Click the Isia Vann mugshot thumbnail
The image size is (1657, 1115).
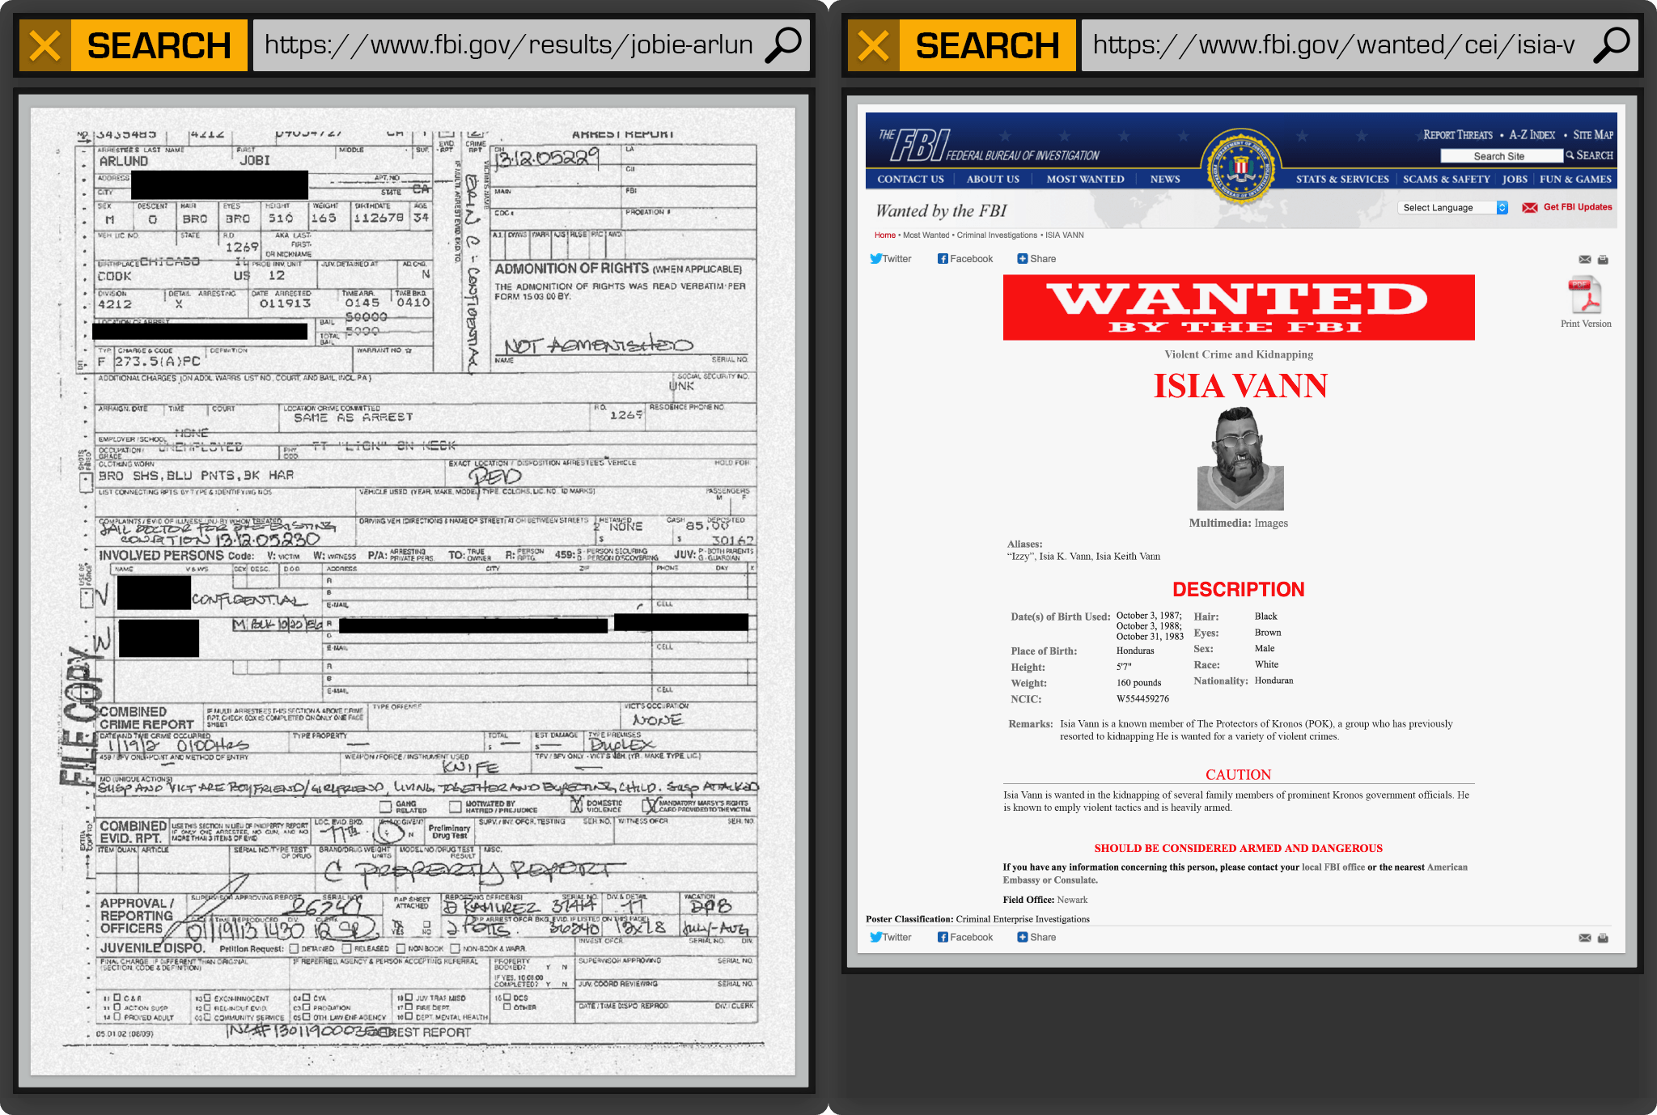pos(1240,459)
